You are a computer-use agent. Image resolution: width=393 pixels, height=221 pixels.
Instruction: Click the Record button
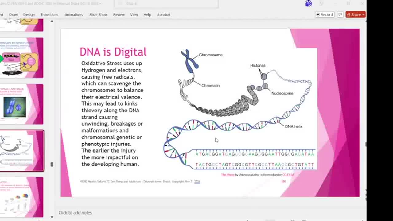coord(325,14)
